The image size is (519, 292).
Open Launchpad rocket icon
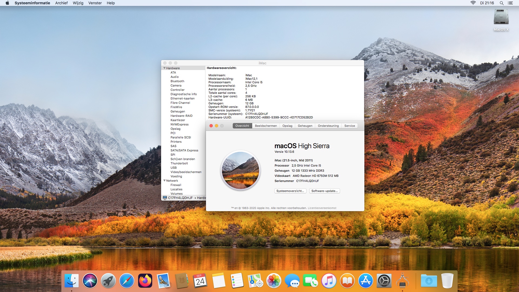108,281
